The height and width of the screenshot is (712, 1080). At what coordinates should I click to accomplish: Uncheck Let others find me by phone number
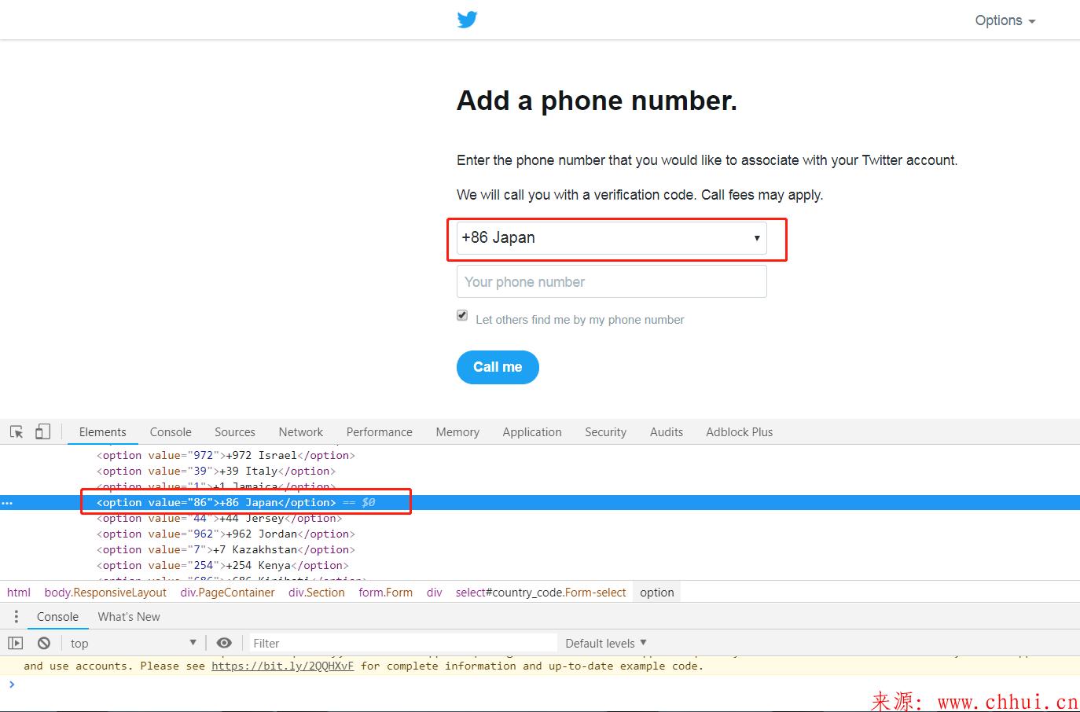tap(462, 315)
